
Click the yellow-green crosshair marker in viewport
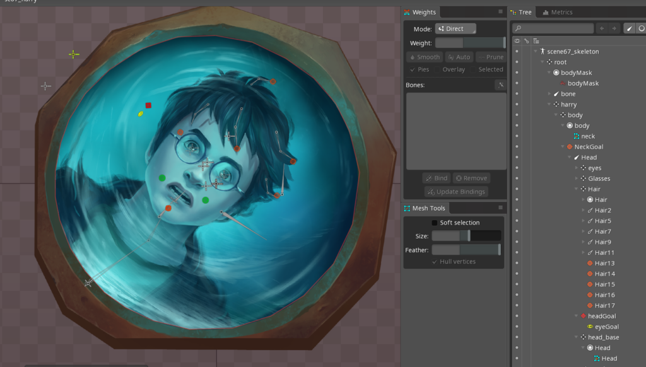click(x=73, y=54)
